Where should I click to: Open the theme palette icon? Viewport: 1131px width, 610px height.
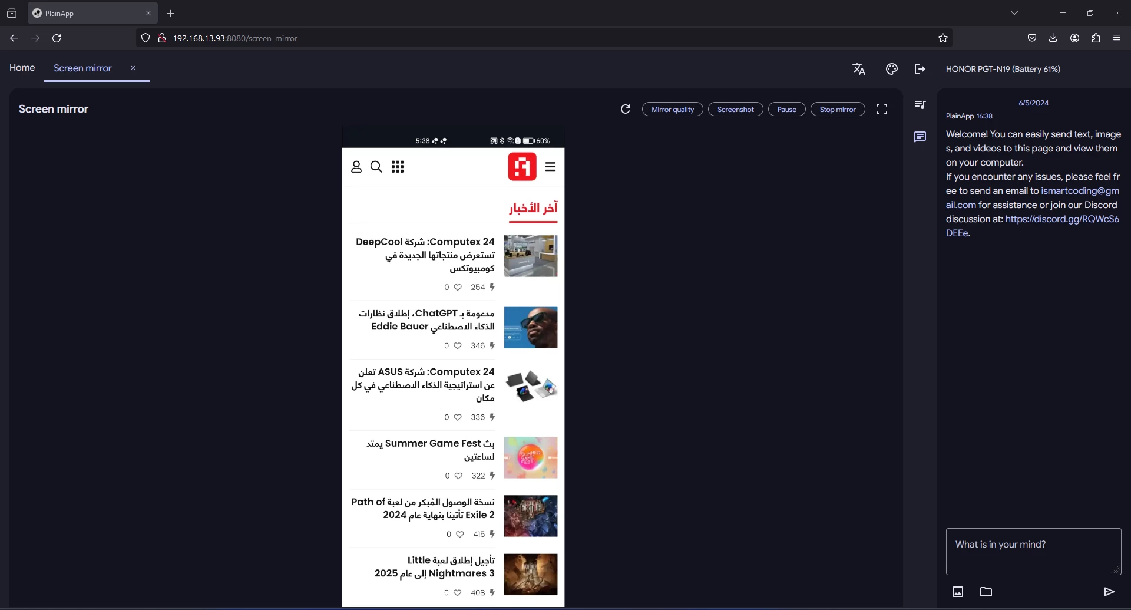[892, 69]
